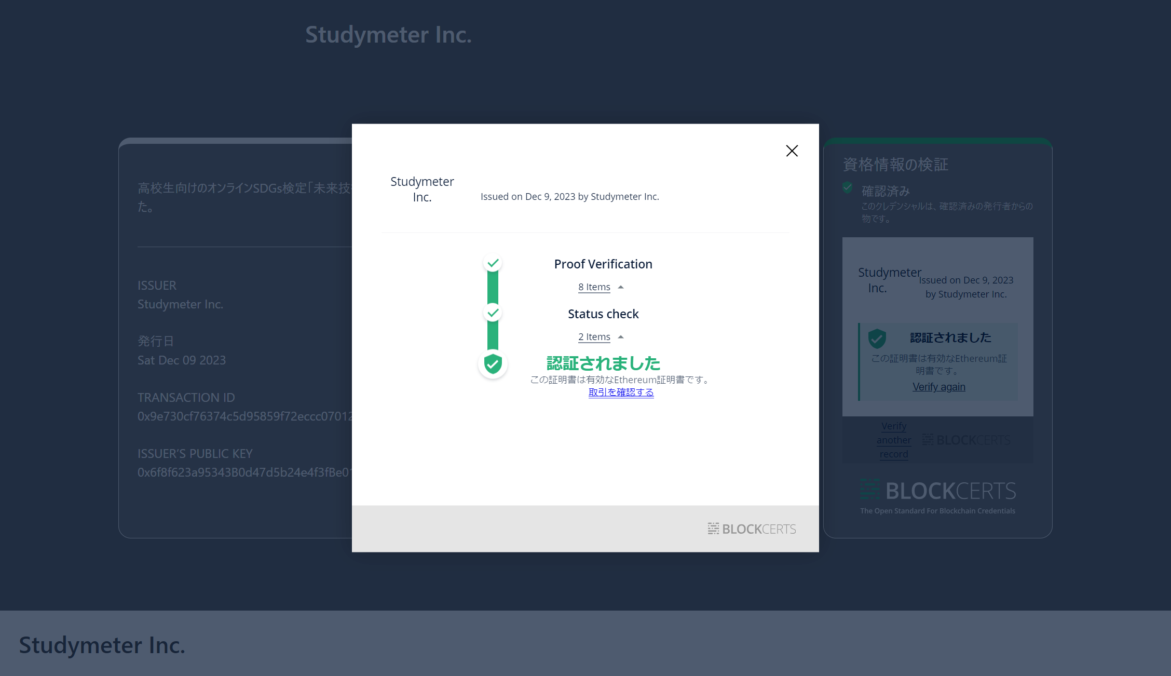
Task: Click the 資格情報の検証 panel heading
Action: click(895, 165)
